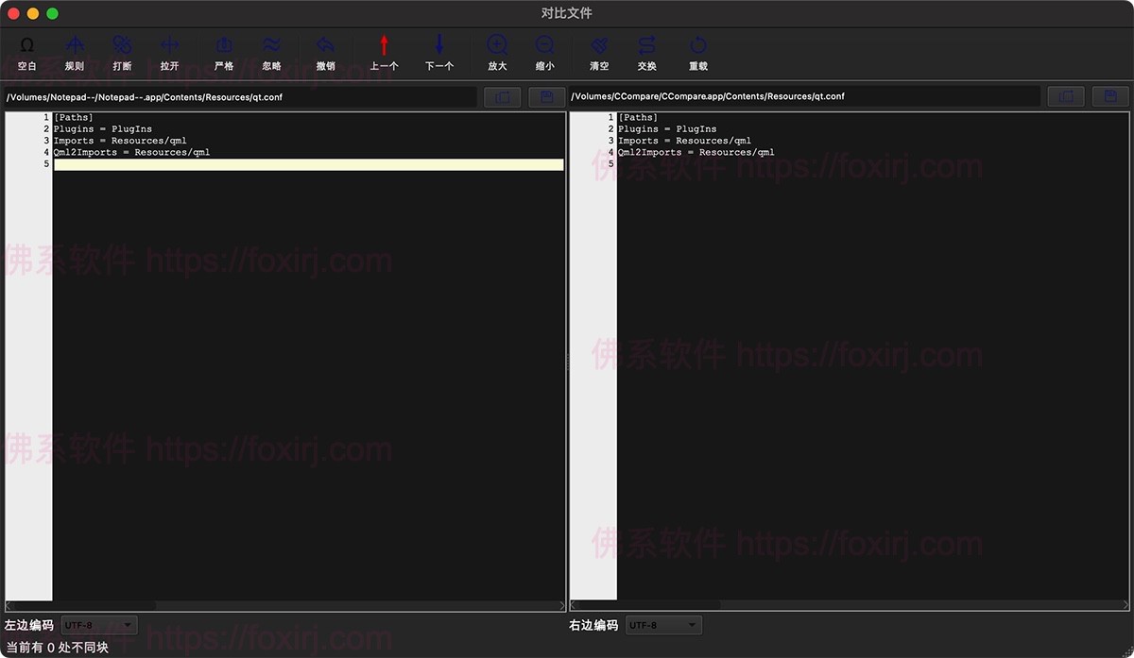This screenshot has width=1134, height=658.
Task: Click the 空白 (whitespace) toolbar icon
Action: (26, 47)
